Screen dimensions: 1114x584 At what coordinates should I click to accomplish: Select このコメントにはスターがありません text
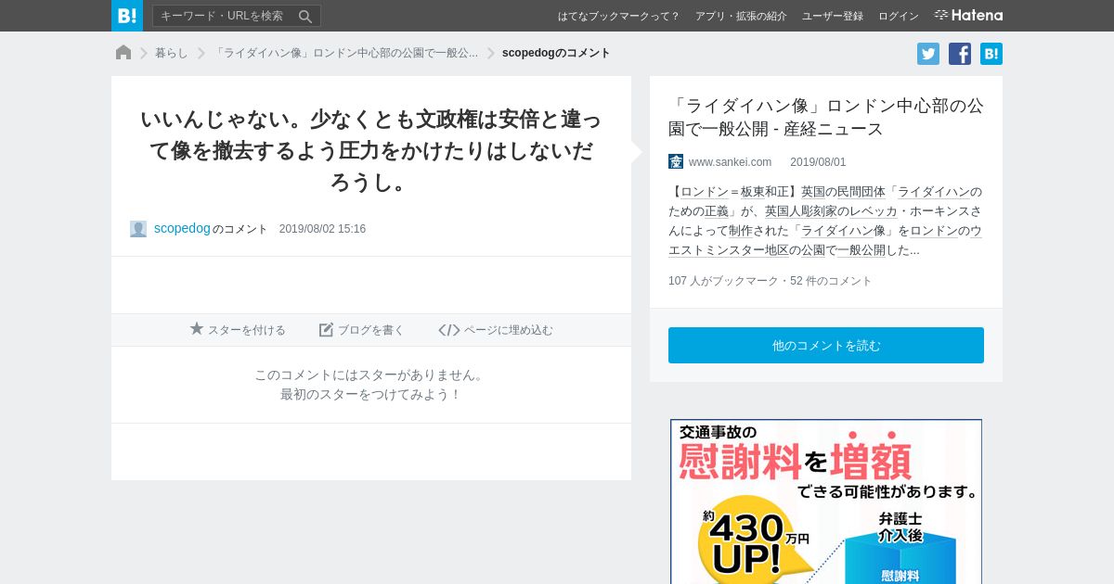click(370, 375)
